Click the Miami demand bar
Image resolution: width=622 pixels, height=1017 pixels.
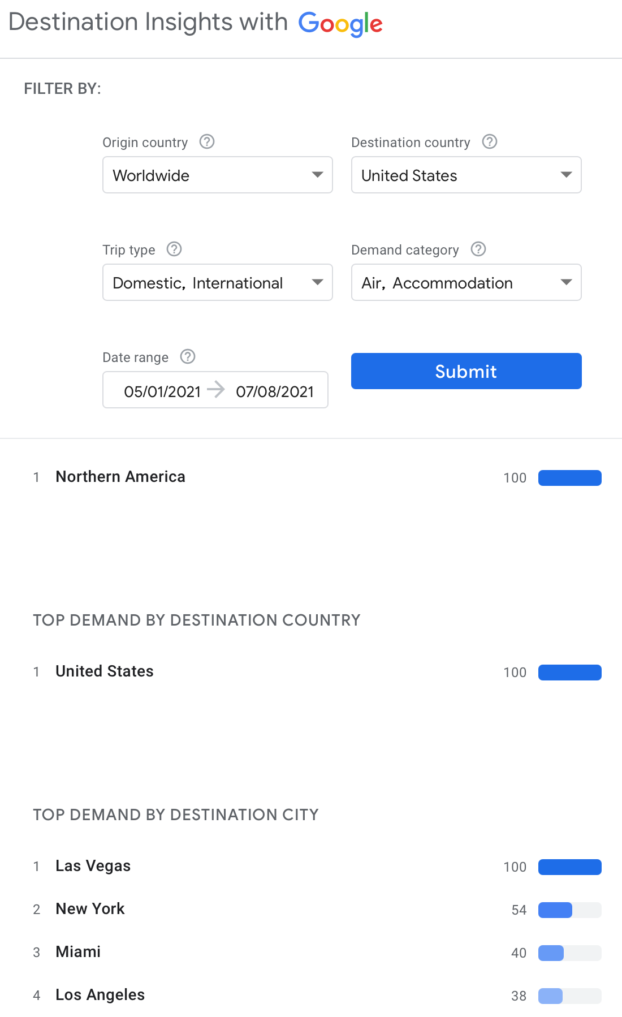click(x=569, y=953)
